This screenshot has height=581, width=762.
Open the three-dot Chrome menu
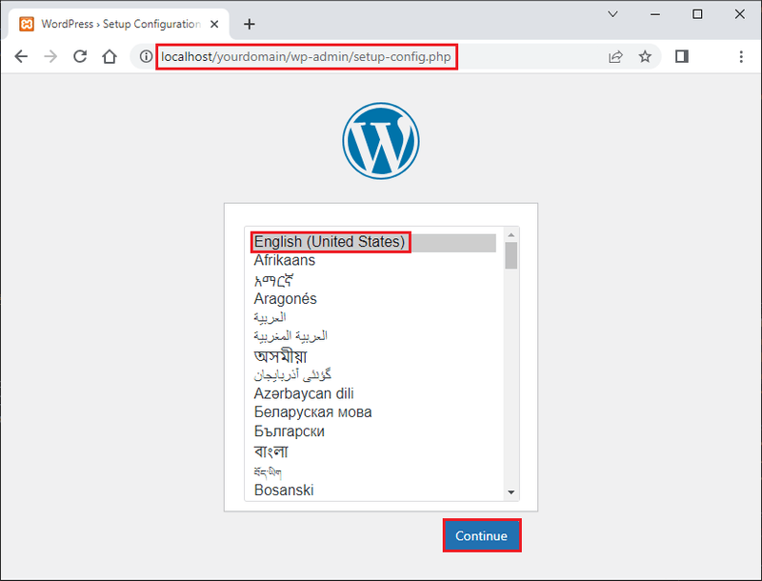click(741, 56)
